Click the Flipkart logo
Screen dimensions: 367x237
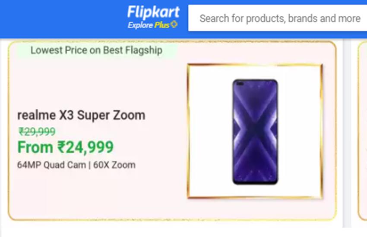(x=153, y=12)
